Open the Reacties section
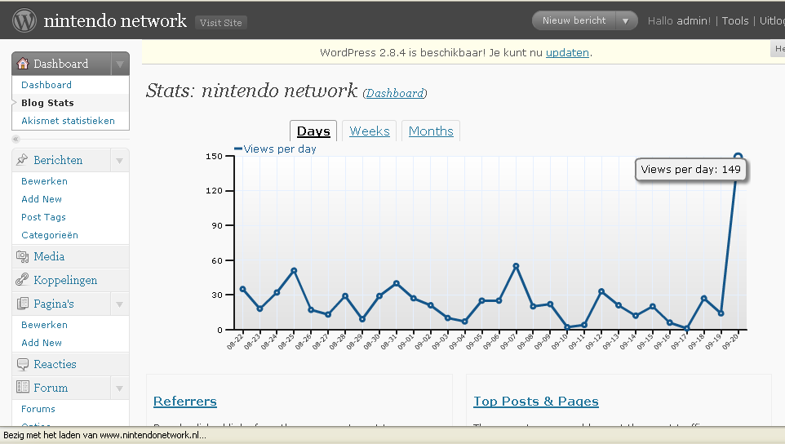Viewport: 785px width, 444px height. click(55, 364)
